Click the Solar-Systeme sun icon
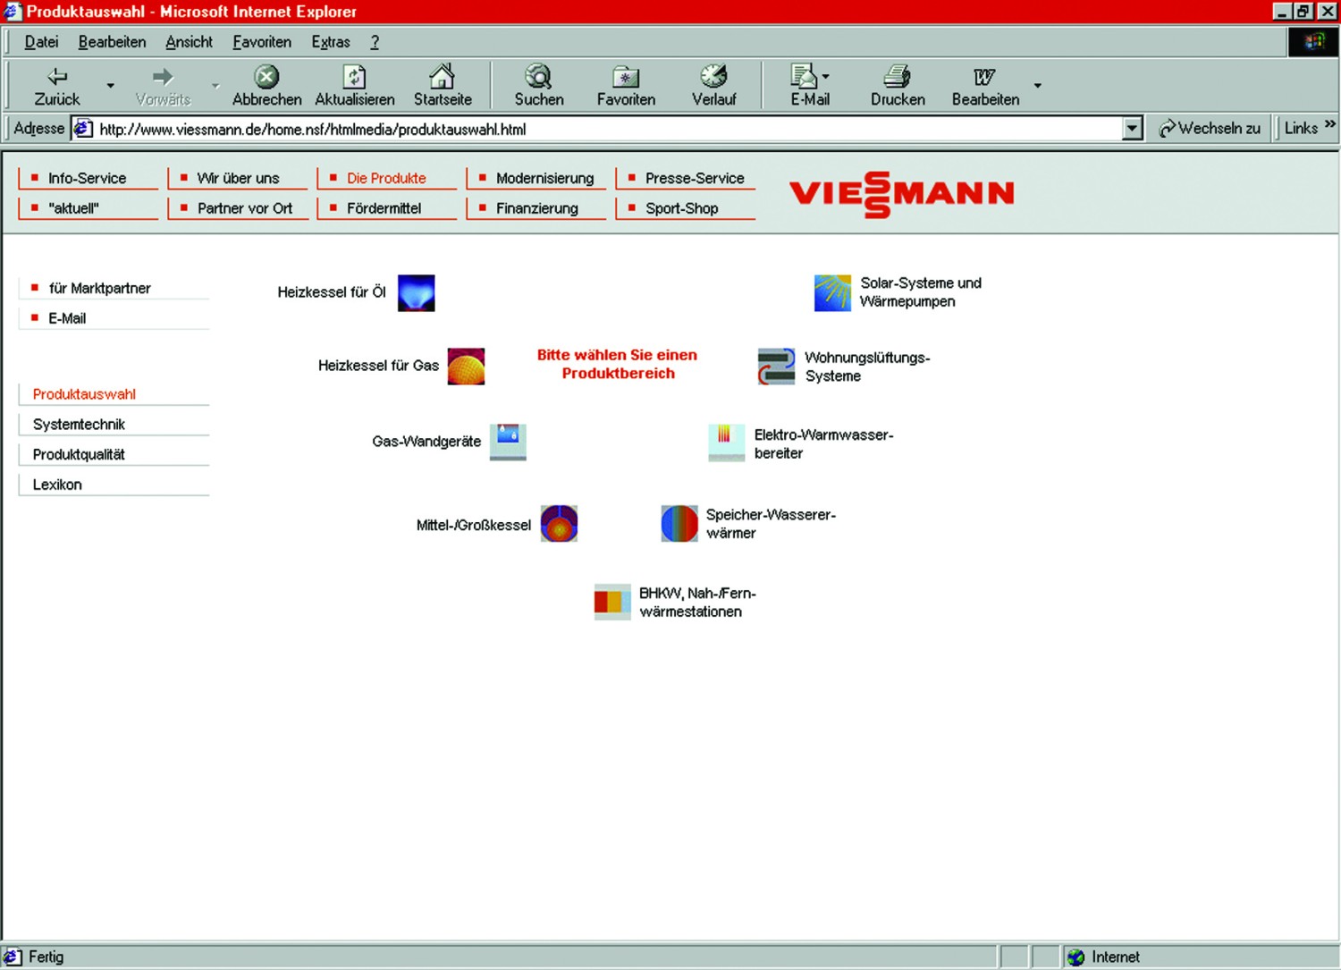1341x970 pixels. point(832,293)
